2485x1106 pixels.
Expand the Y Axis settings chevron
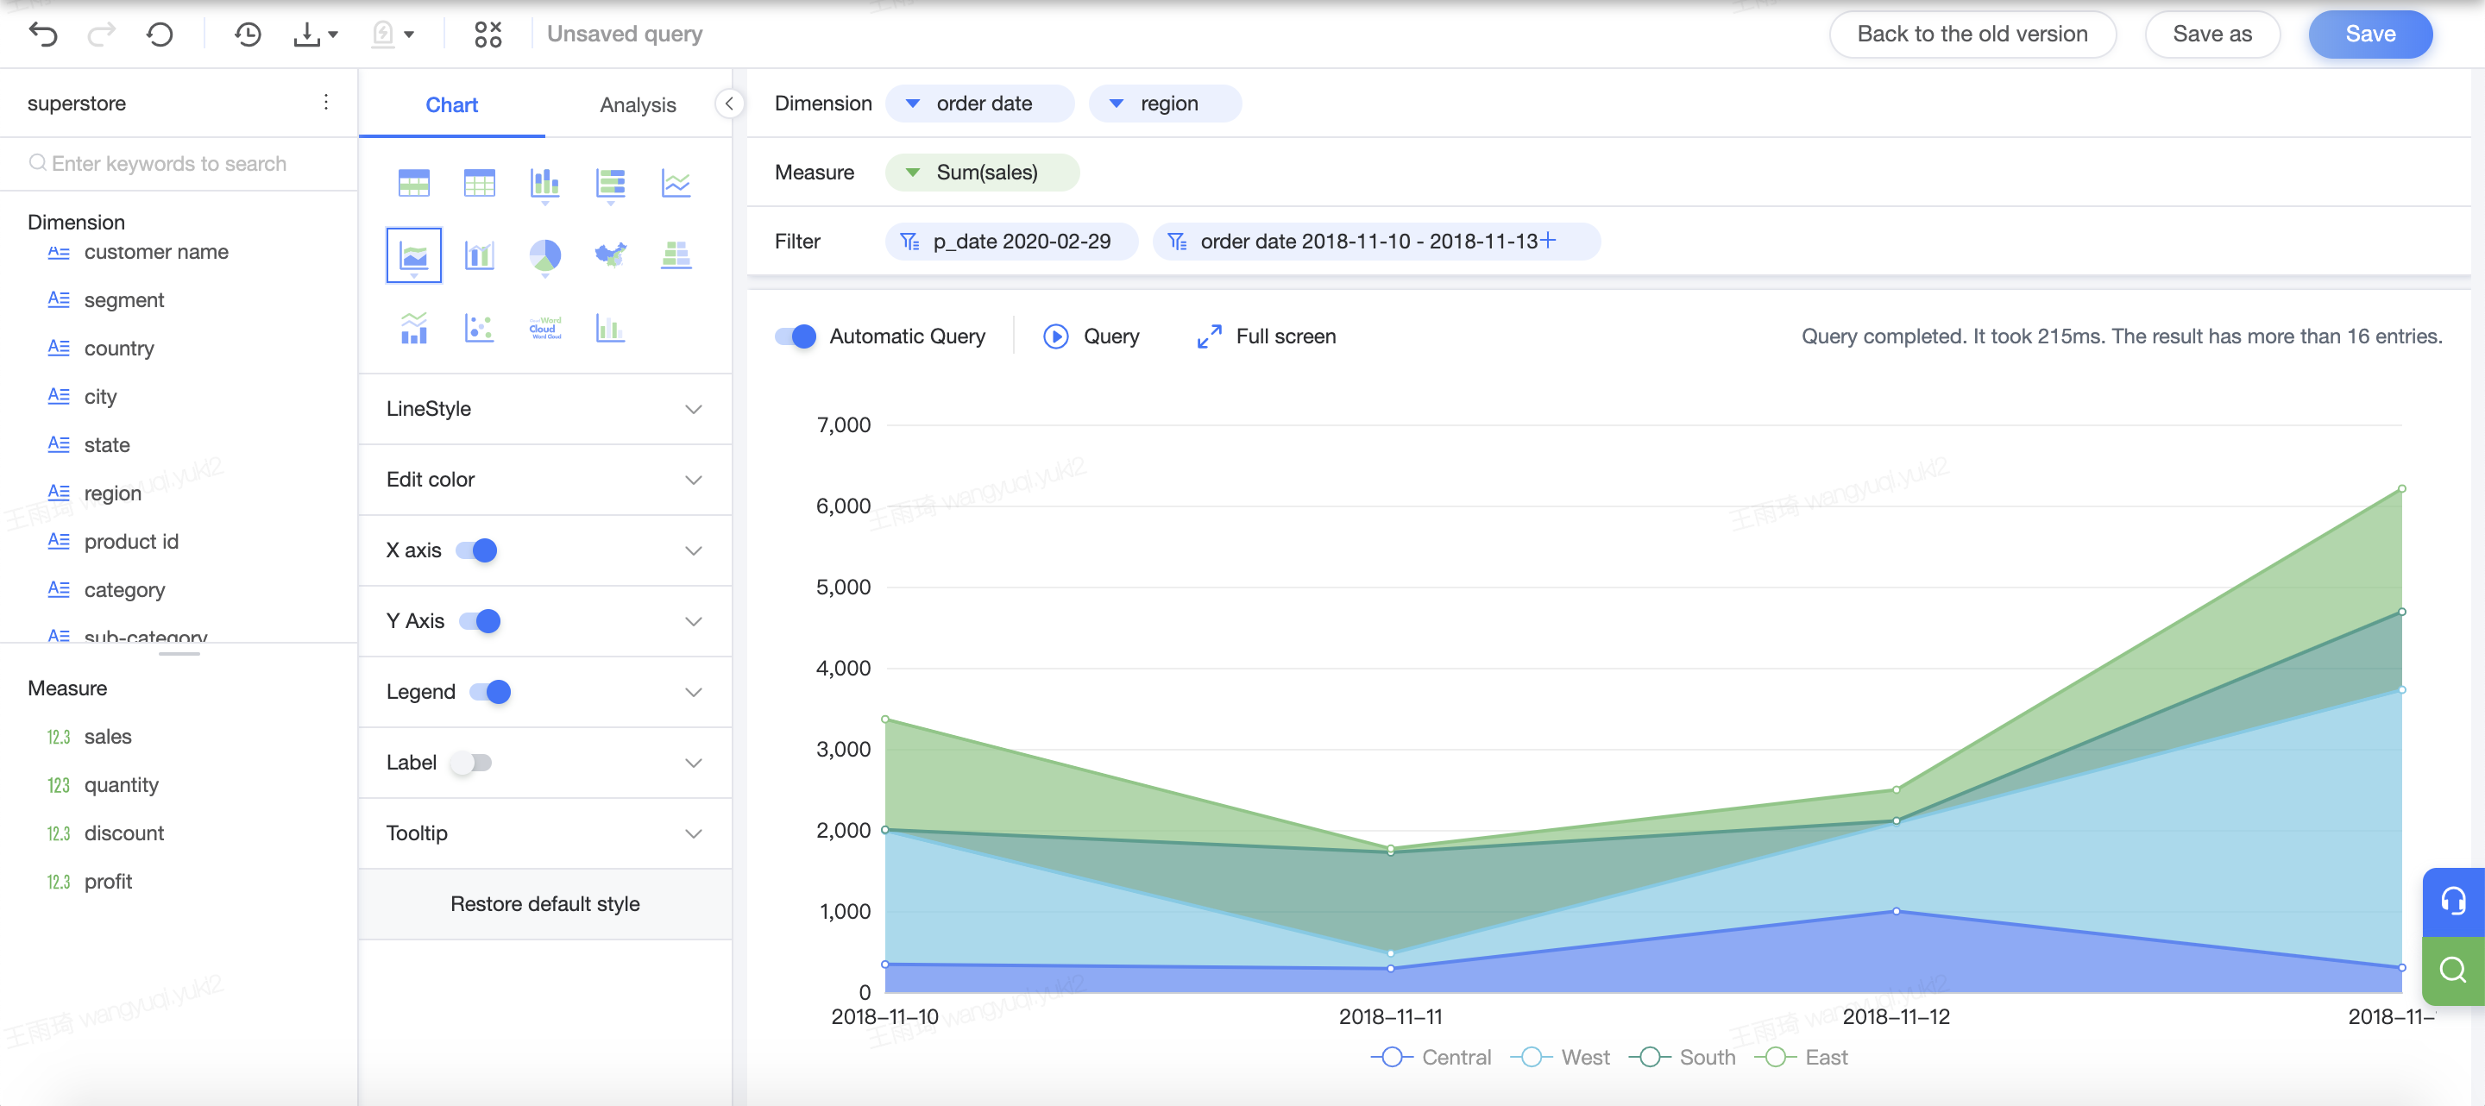[x=694, y=621]
